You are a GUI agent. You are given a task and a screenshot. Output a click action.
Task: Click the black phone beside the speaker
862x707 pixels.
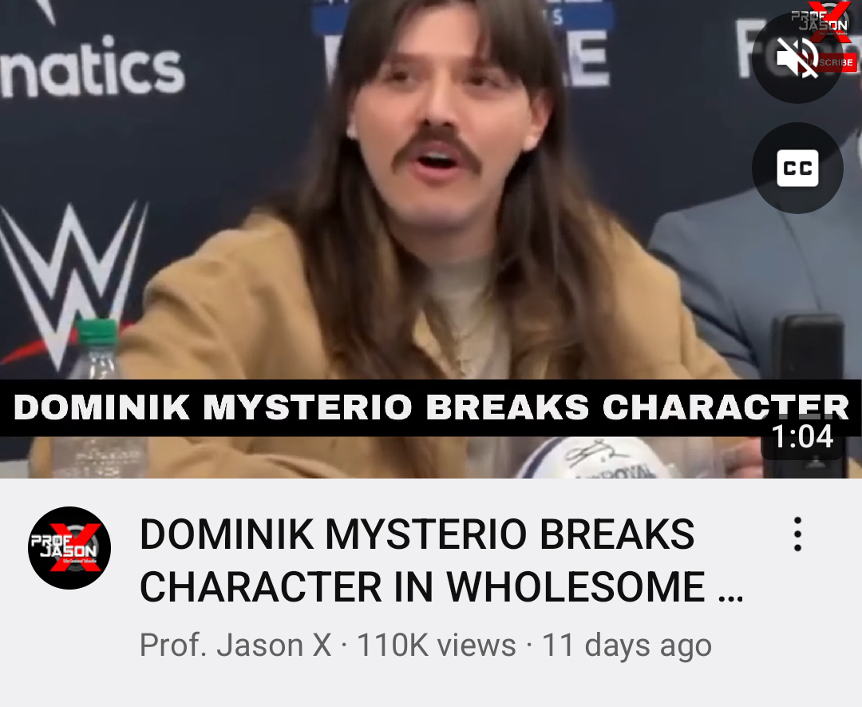tap(808, 393)
